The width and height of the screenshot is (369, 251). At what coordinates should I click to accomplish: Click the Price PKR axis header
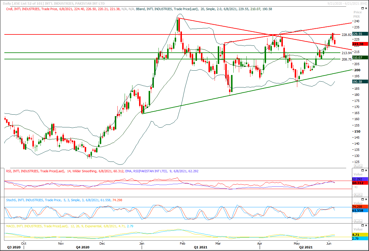pyautogui.click(x=358, y=14)
